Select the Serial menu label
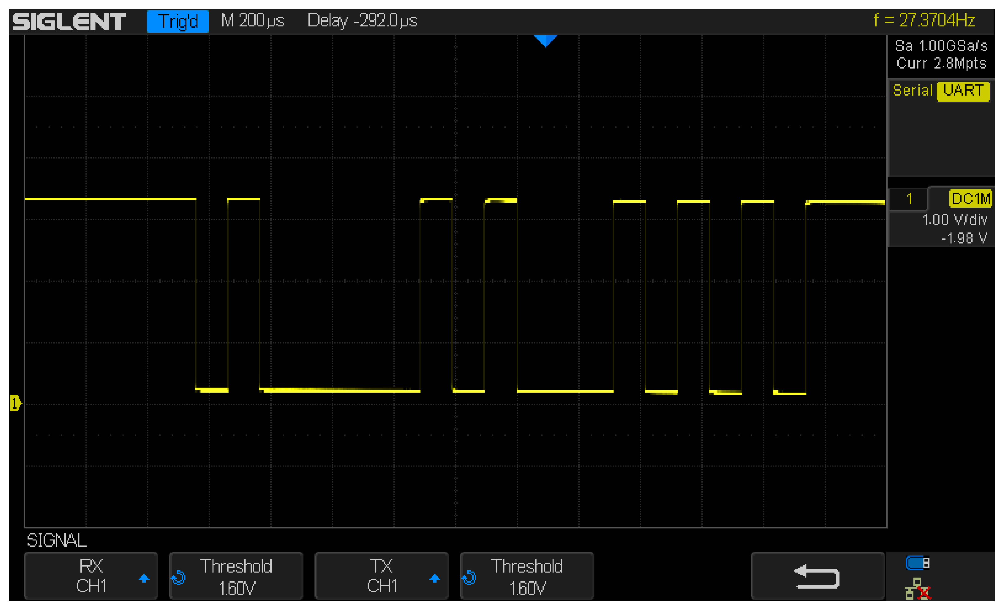1004x613 pixels. coord(913,90)
